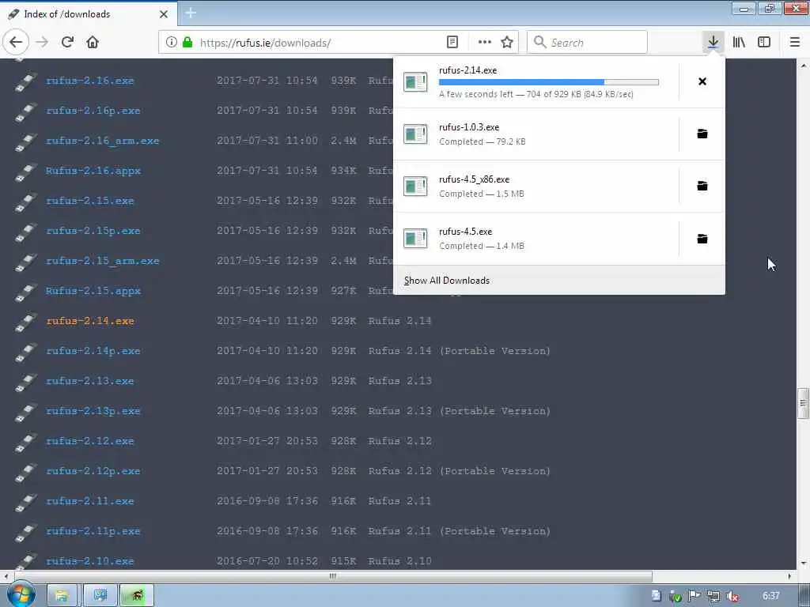Click rufus-4.5.exe file icon in downloads
The image size is (810, 607).
click(415, 239)
